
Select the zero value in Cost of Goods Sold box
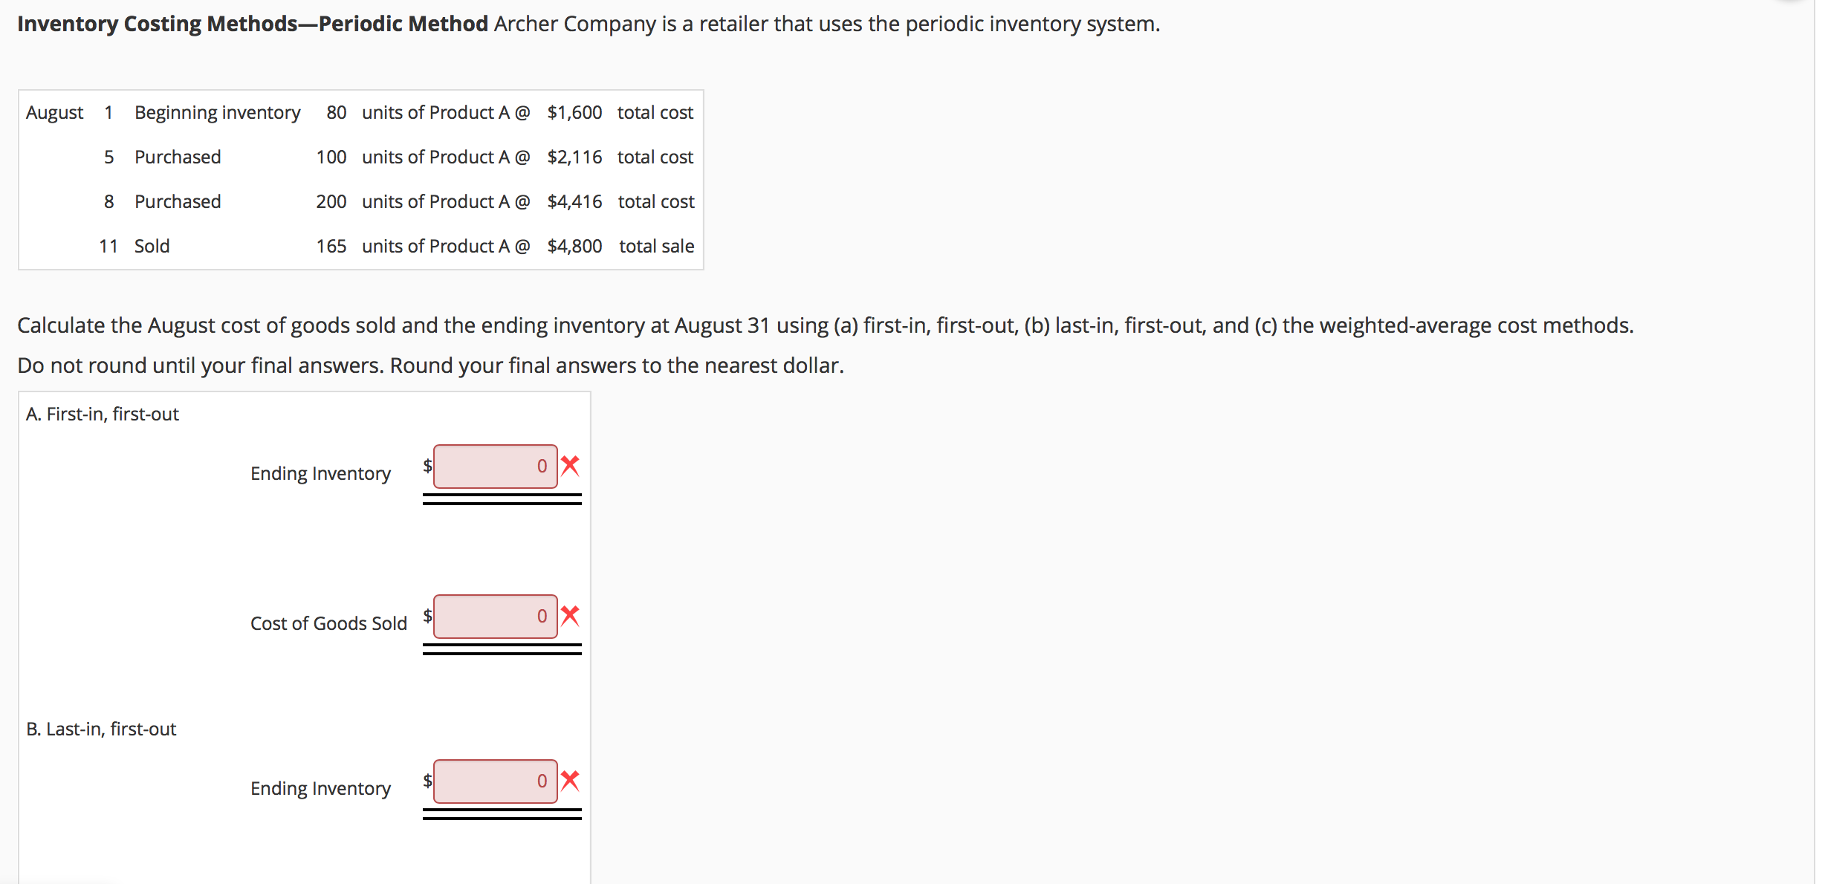tap(541, 616)
